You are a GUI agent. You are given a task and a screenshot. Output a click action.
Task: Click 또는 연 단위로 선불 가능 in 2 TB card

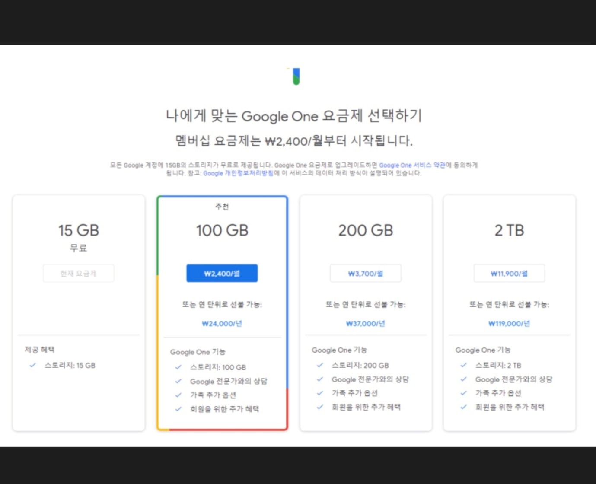coord(509,304)
